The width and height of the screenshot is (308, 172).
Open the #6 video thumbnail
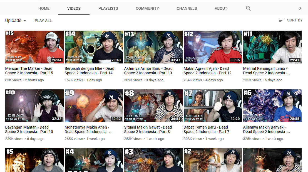point(272,106)
